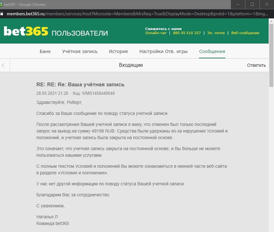Image resolution: width=274 pixels, height=232 pixels.
Task: Select the Сообщения tab
Action: click(212, 51)
